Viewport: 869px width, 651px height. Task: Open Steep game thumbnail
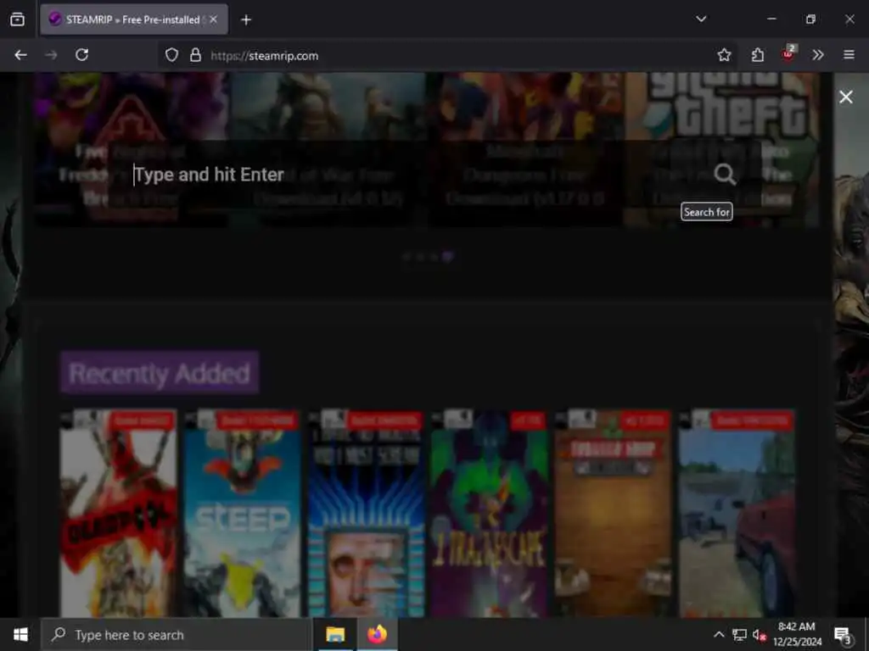tap(242, 514)
